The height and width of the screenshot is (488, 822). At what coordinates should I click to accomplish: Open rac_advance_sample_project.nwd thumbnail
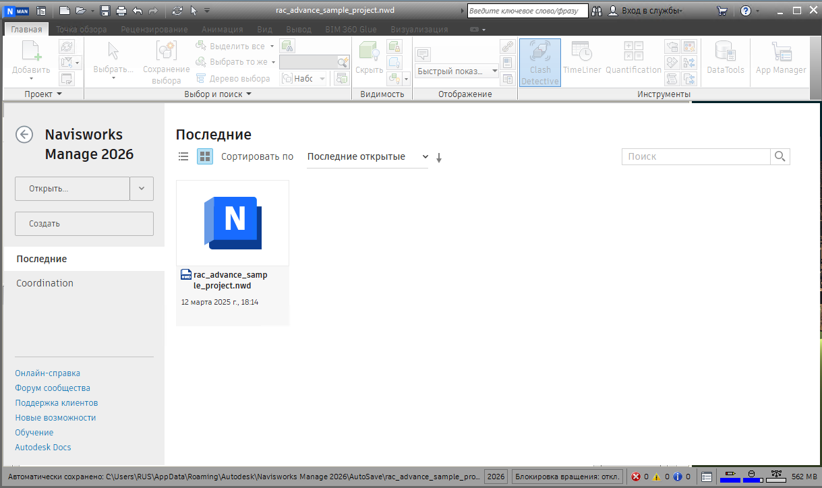coord(233,224)
